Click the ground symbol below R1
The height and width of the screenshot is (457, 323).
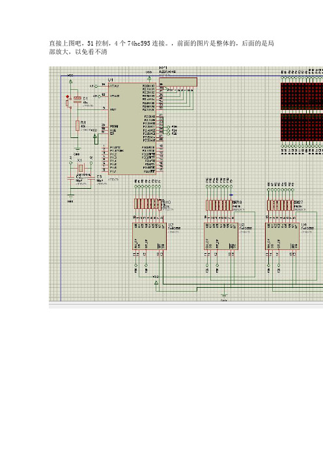pyautogui.click(x=77, y=150)
